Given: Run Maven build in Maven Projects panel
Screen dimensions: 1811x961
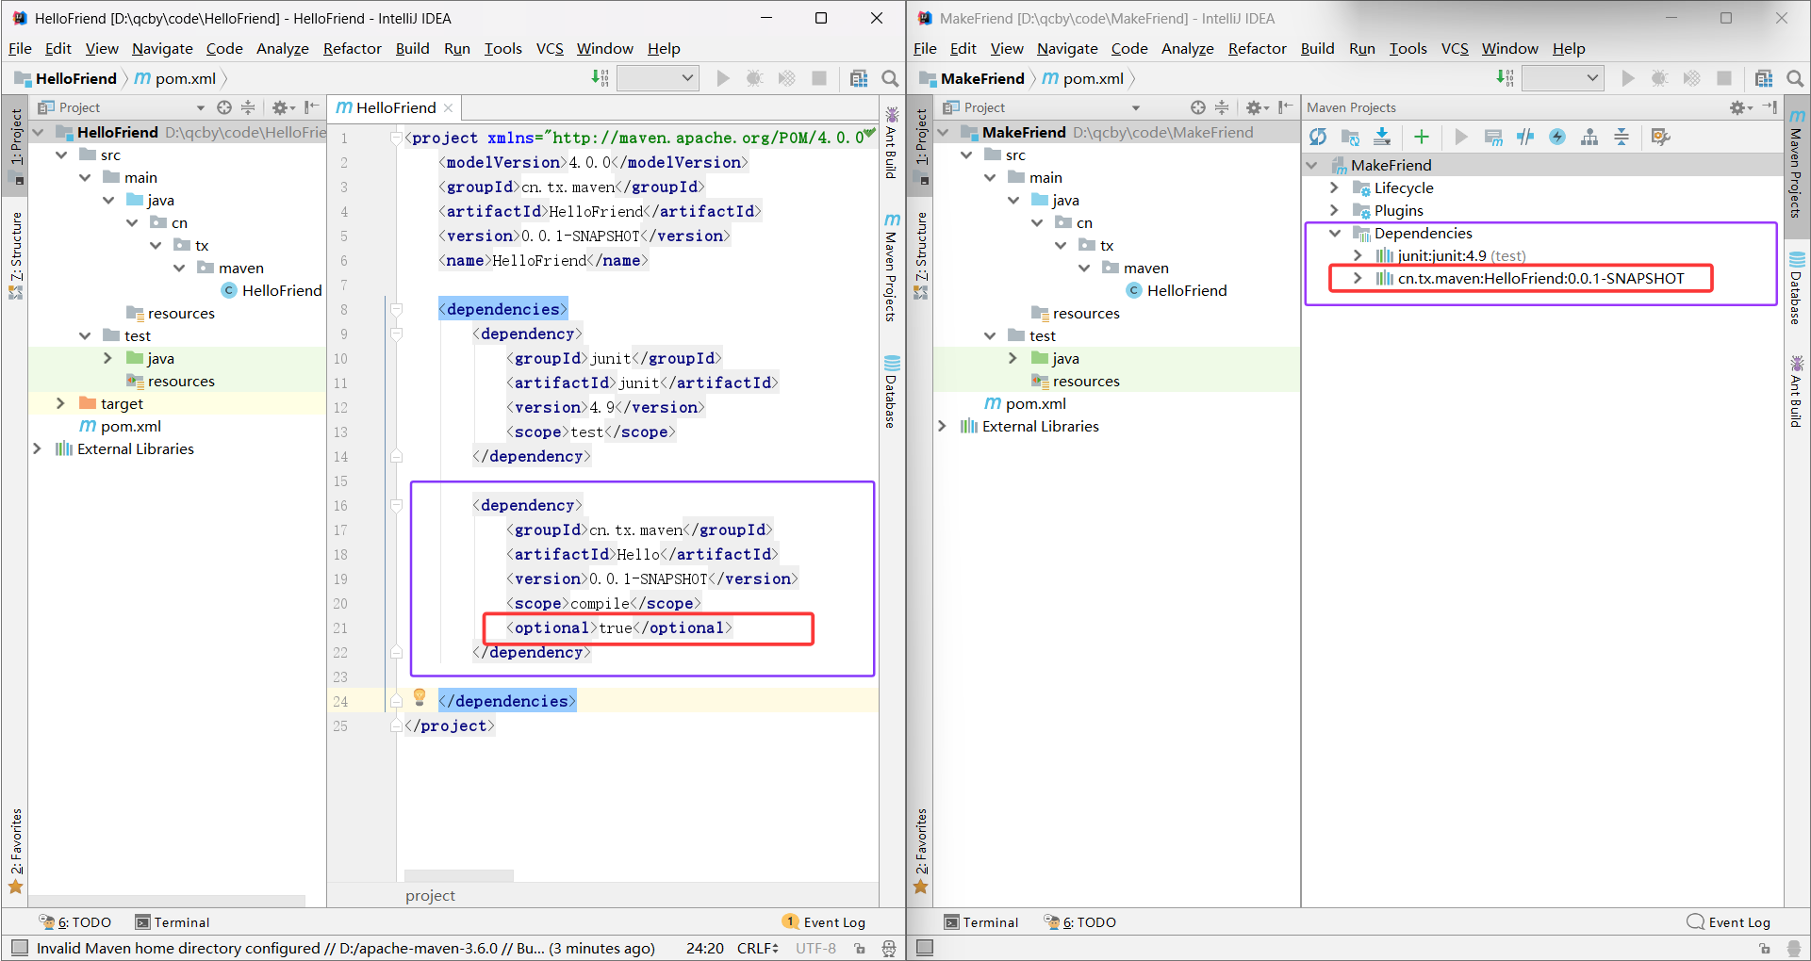Looking at the screenshot, I should click(1461, 138).
